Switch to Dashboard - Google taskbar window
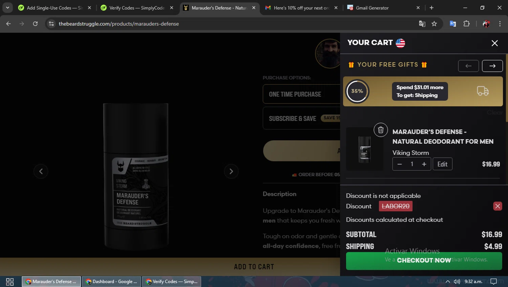The width and height of the screenshot is (508, 287). click(x=111, y=282)
